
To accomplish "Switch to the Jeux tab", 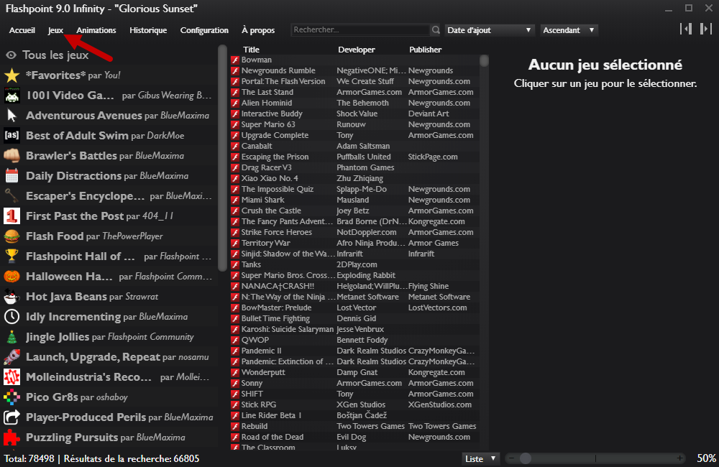I will pyautogui.click(x=55, y=30).
